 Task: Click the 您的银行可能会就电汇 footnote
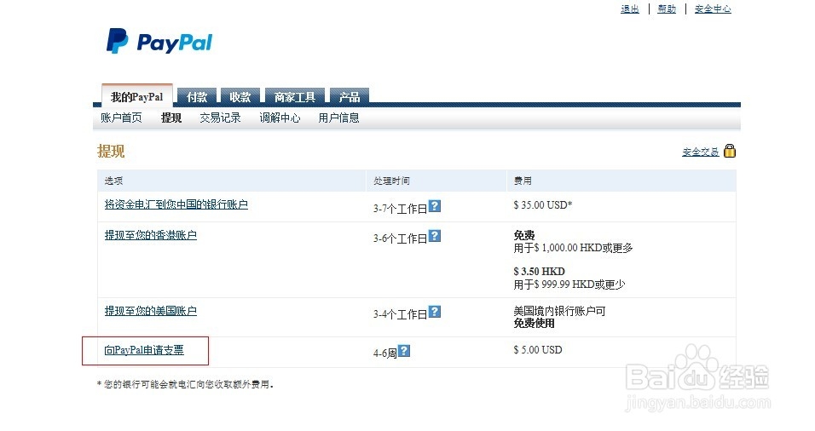point(185,384)
